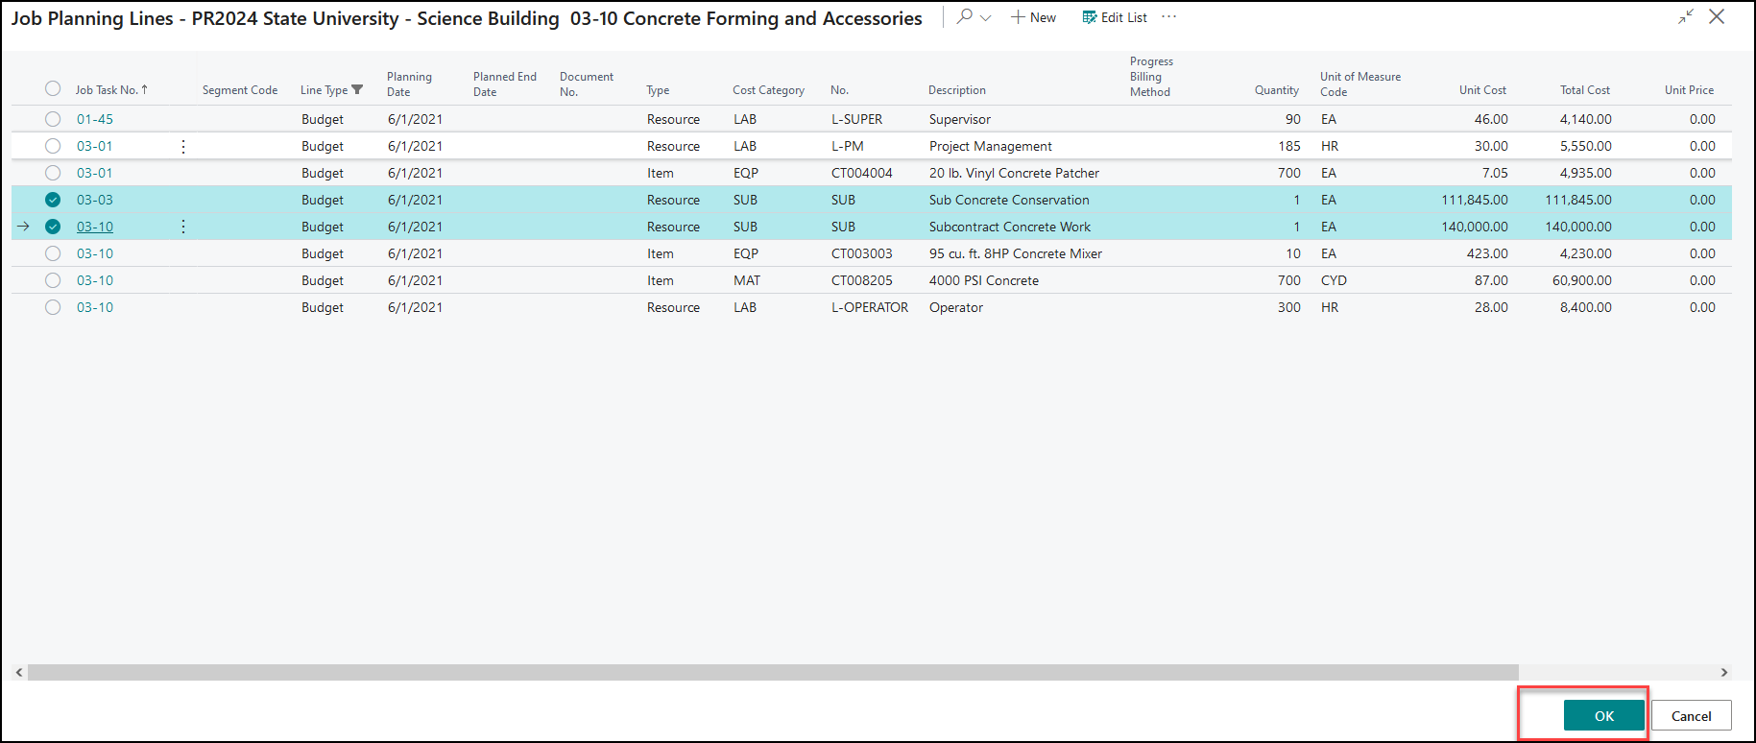Click the collapse window arrows icon

(x=1685, y=17)
